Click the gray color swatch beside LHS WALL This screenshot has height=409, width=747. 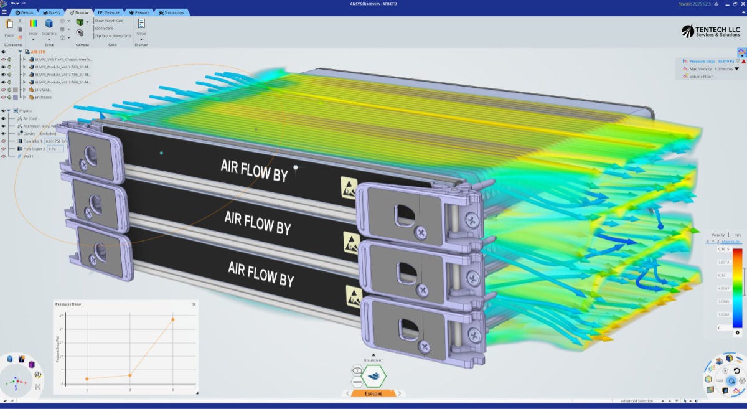pos(16,90)
